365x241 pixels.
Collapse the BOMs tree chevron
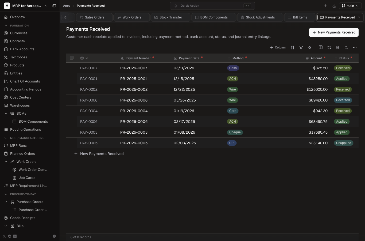[x=6, y=114]
